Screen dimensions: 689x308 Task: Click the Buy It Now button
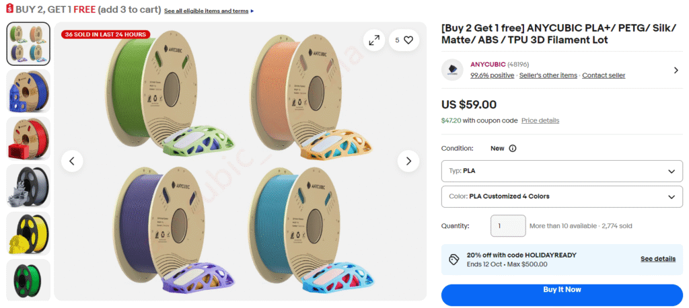pyautogui.click(x=562, y=290)
